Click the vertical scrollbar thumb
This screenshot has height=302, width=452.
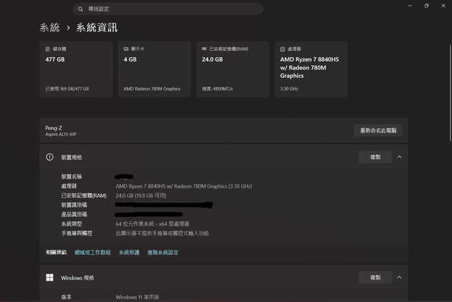coord(450,93)
